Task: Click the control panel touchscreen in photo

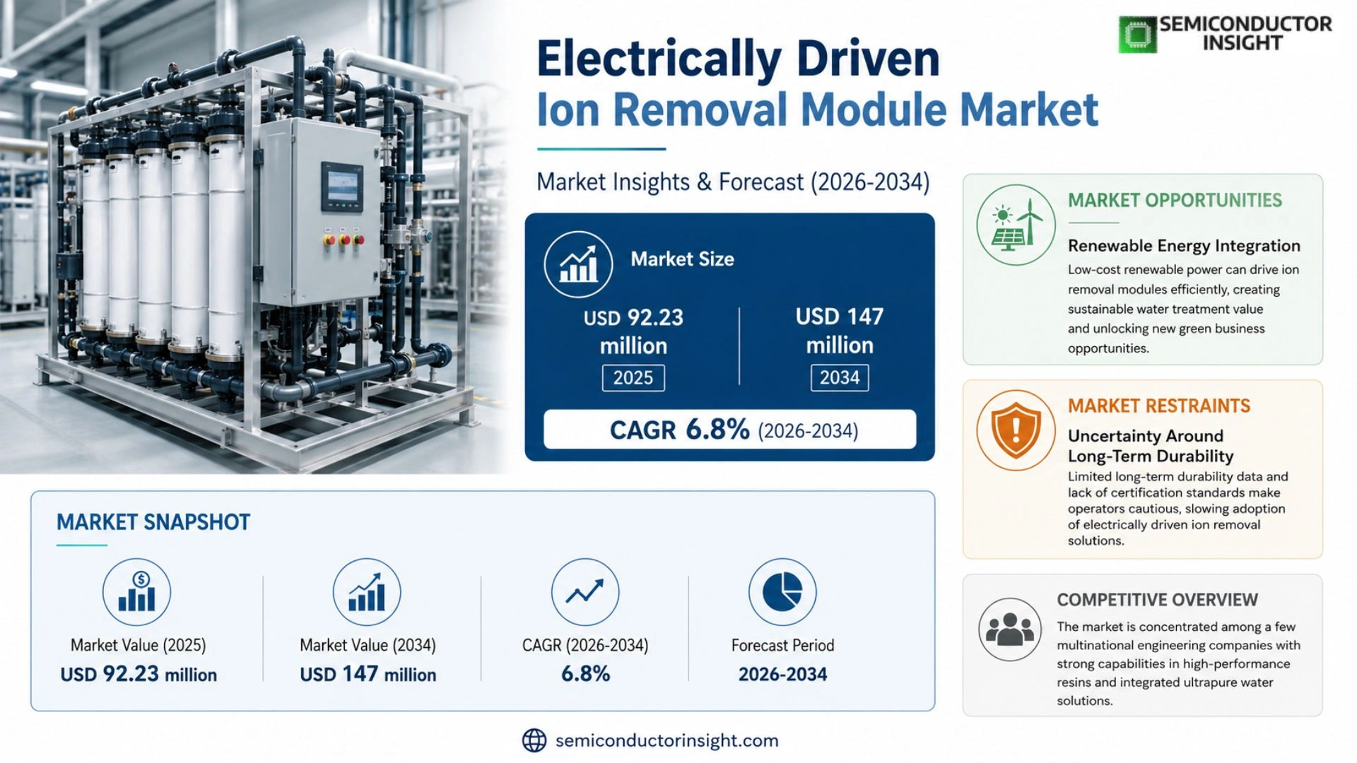Action: point(342,187)
